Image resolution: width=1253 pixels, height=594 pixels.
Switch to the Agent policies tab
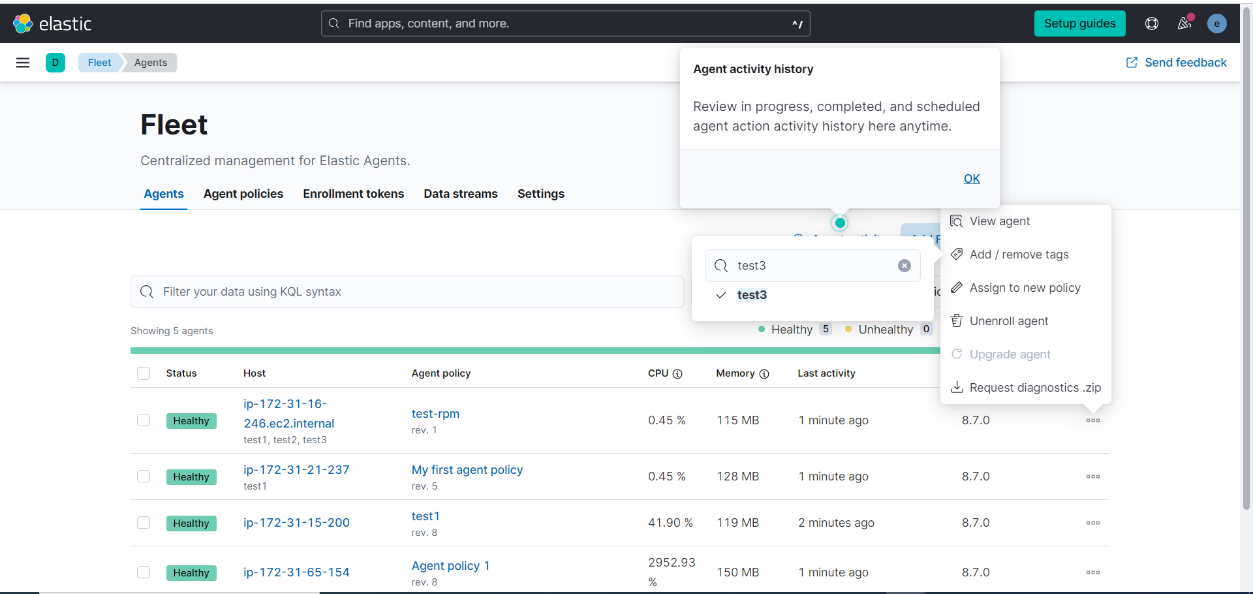point(243,194)
